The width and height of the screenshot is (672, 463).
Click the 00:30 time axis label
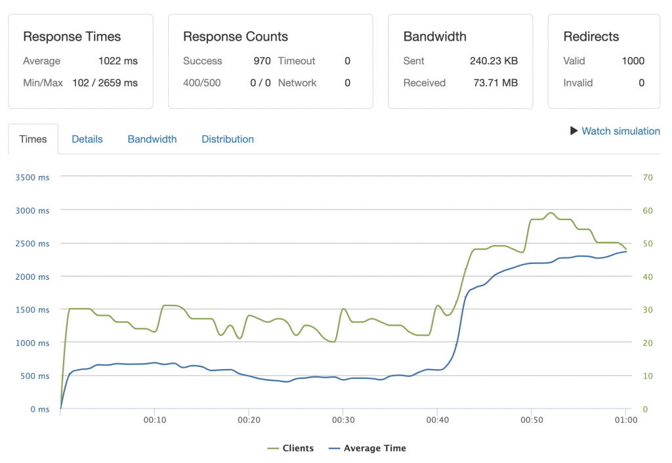343,420
